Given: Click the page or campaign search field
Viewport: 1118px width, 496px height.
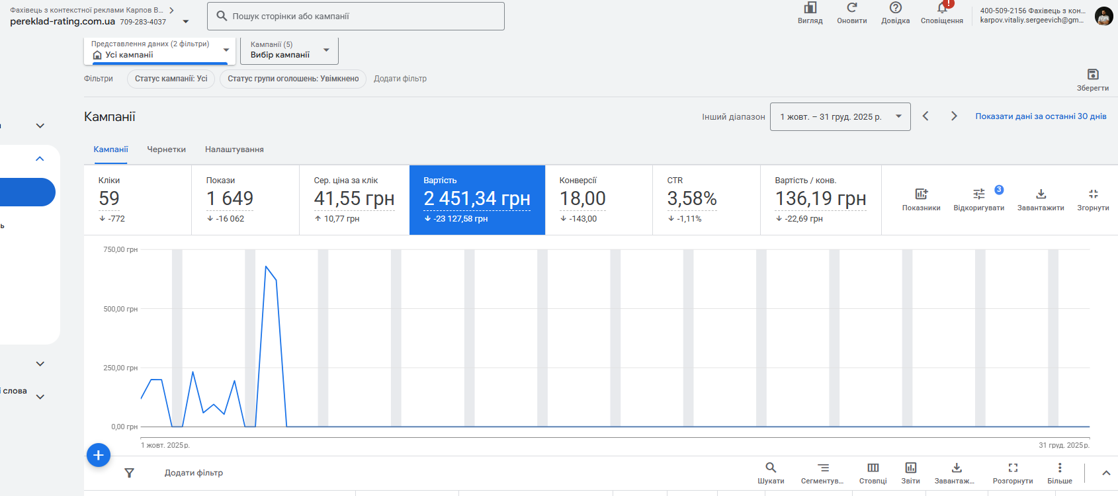Looking at the screenshot, I should (356, 16).
